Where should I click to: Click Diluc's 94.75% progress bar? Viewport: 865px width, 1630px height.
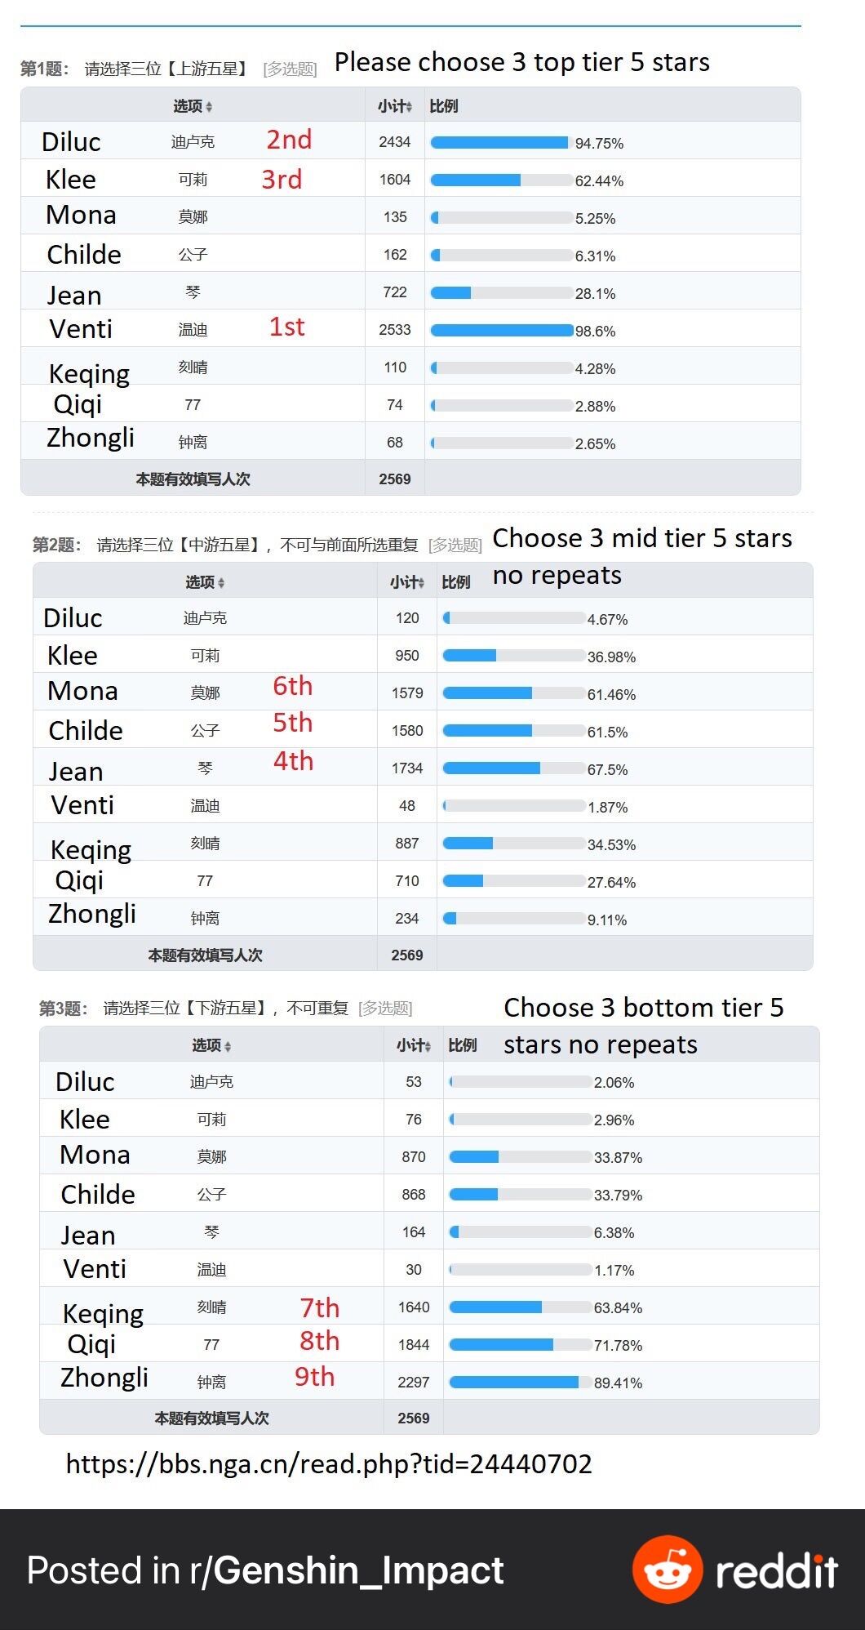[x=499, y=143]
